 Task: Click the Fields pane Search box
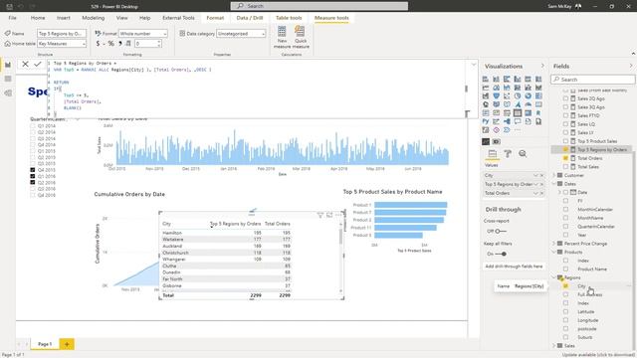pyautogui.click(x=593, y=80)
